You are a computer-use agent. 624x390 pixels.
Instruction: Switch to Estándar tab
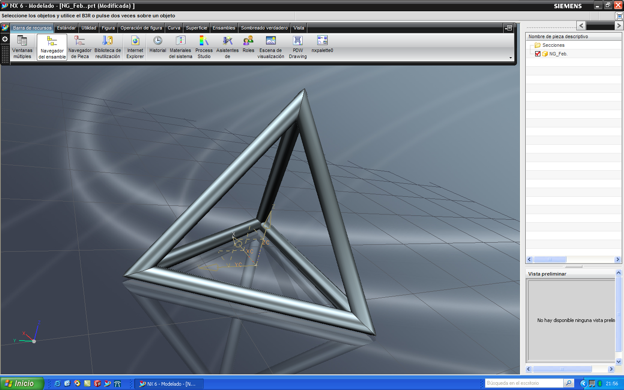[x=66, y=28]
